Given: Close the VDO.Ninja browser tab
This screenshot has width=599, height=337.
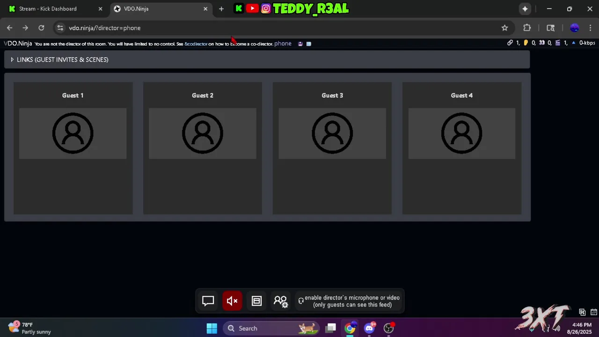Looking at the screenshot, I should [x=205, y=9].
